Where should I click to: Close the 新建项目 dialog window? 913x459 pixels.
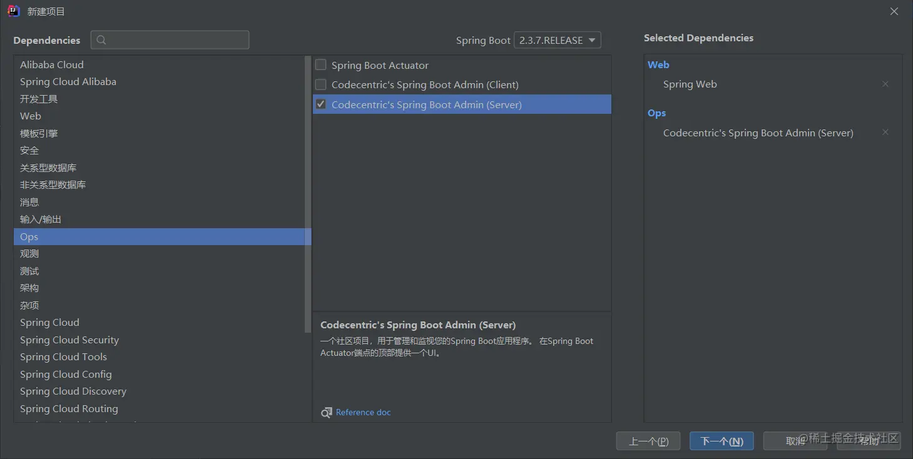tap(894, 11)
